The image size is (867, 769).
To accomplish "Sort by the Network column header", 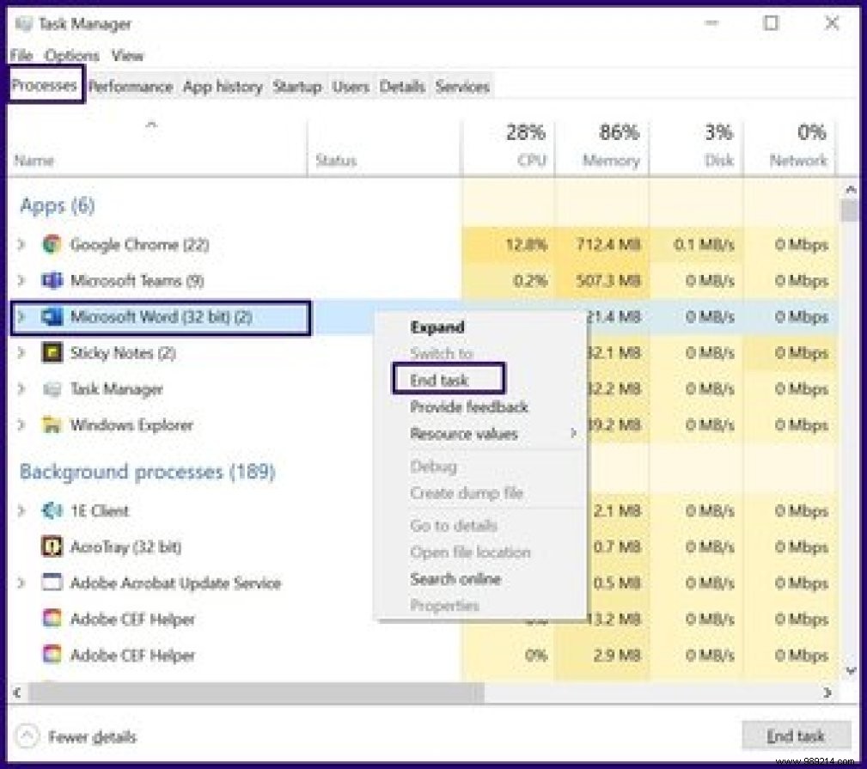I will [x=790, y=147].
